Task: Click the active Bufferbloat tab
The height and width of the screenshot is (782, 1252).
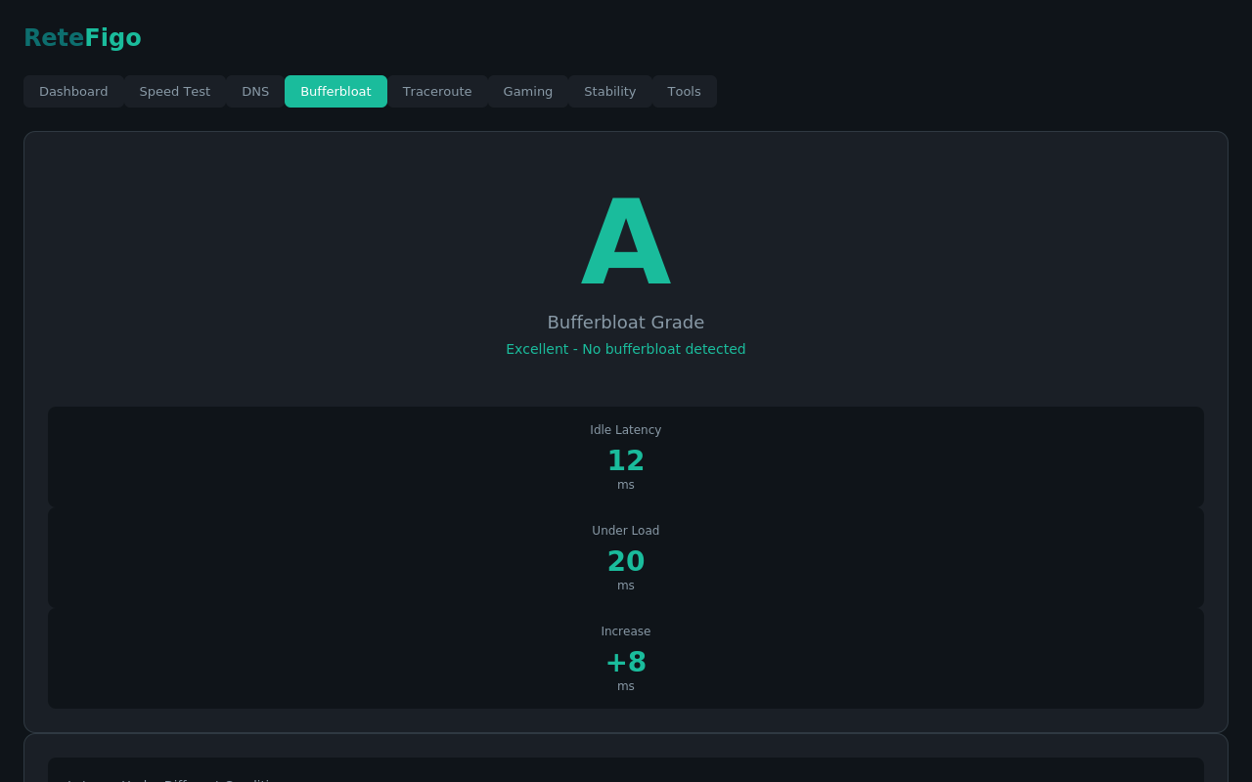Action: 335,91
